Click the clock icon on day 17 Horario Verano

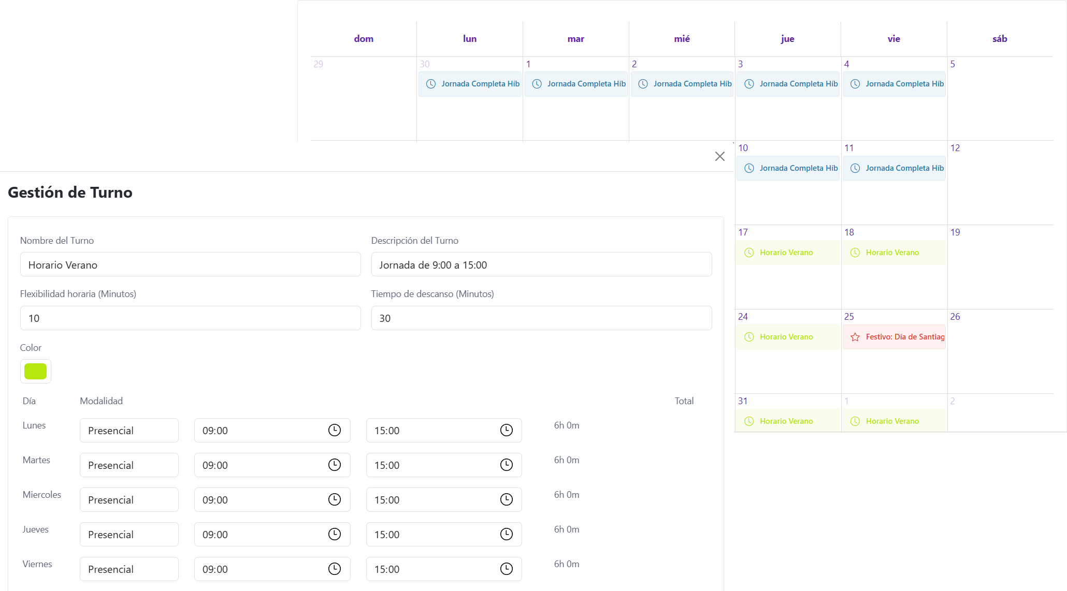749,253
